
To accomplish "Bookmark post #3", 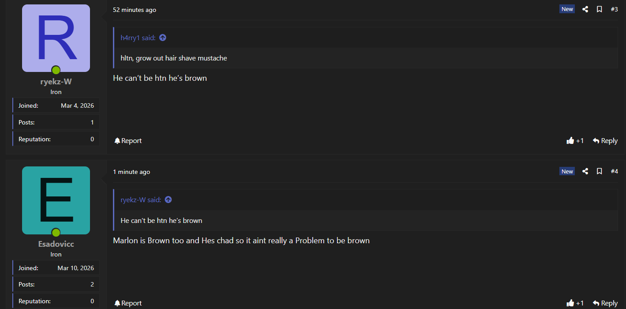I will [x=599, y=9].
